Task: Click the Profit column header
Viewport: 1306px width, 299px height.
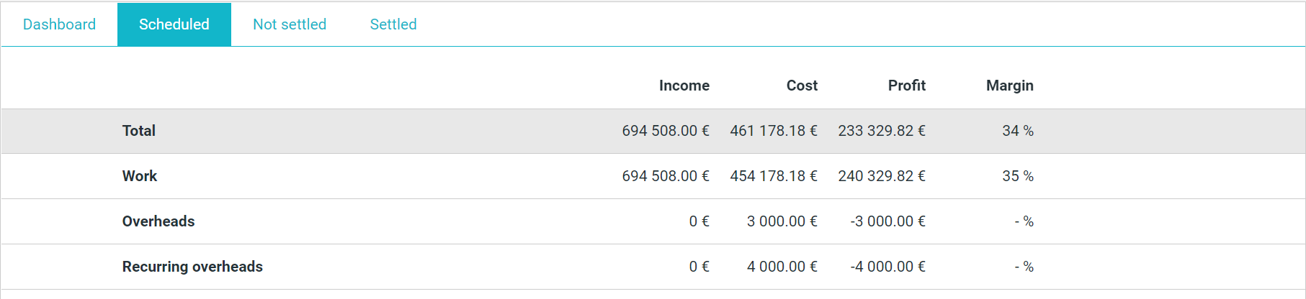Action: (x=907, y=86)
